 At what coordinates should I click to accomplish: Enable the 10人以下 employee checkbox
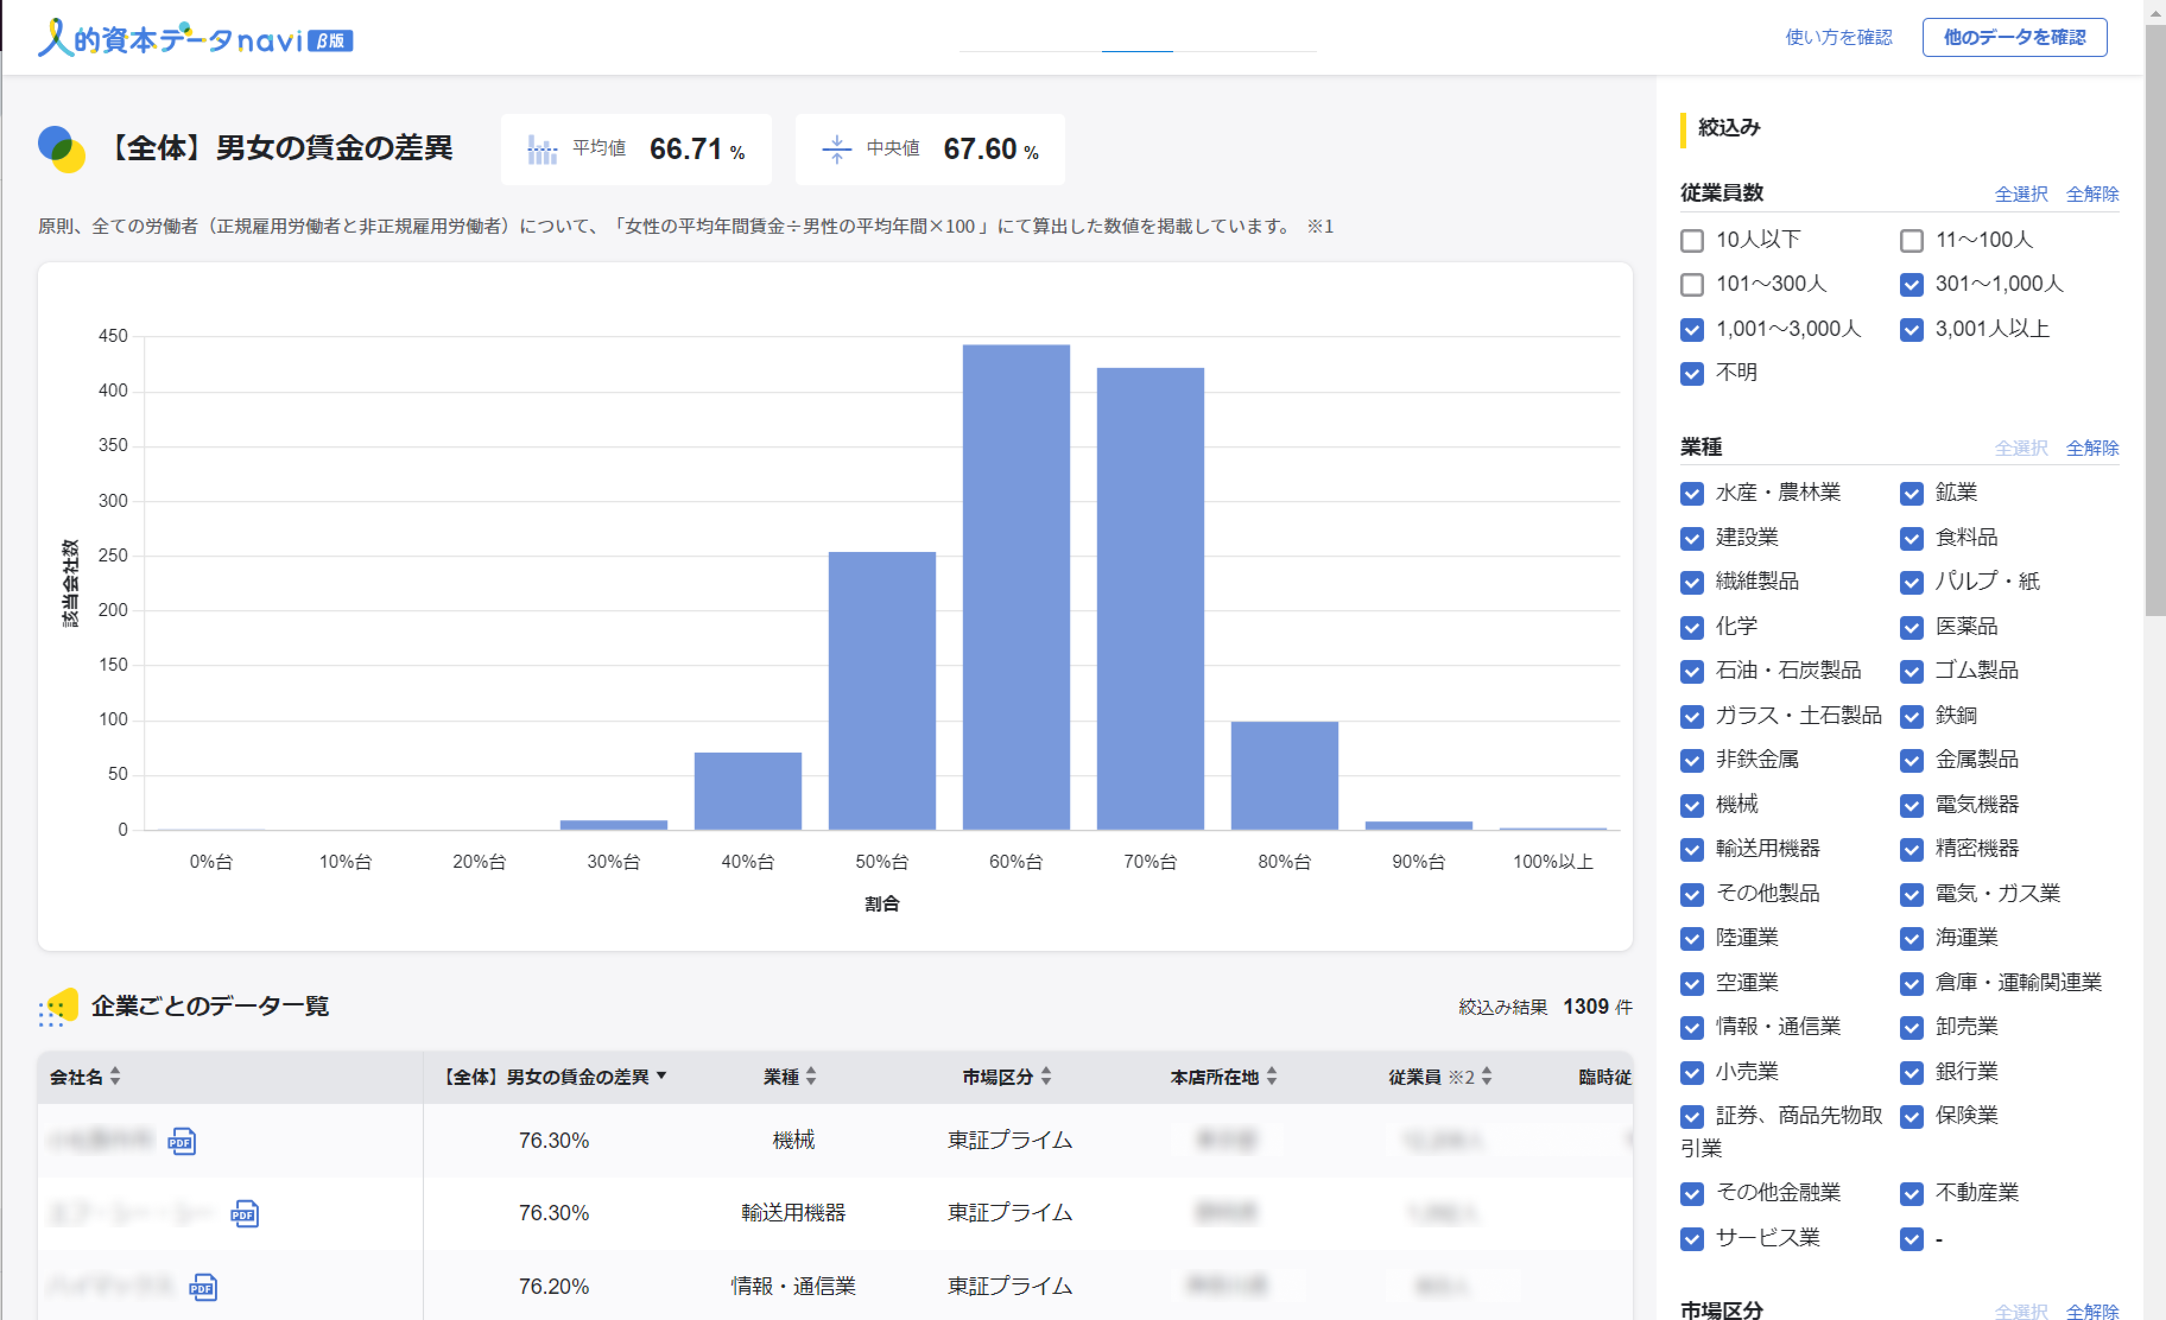click(1692, 240)
